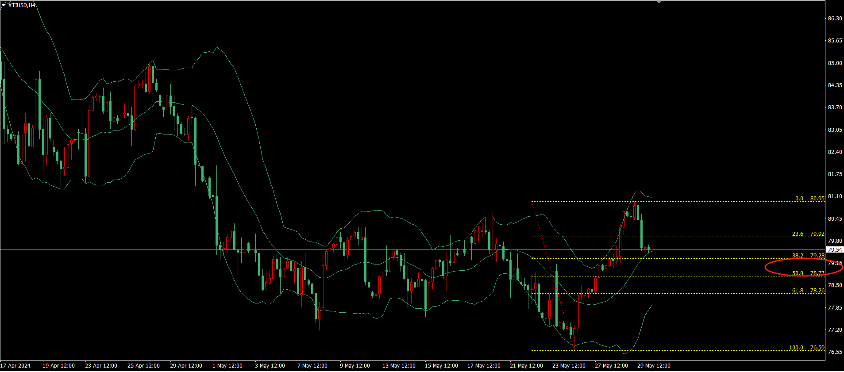Screen dimensions: 844x372
Task: Click the 79.54 current price tag
Action: click(x=834, y=250)
